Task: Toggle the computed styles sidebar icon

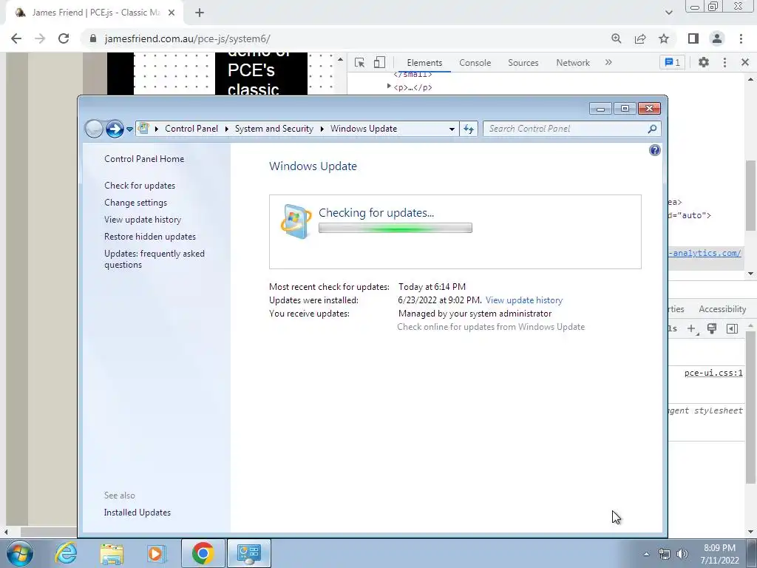Action: pos(732,328)
